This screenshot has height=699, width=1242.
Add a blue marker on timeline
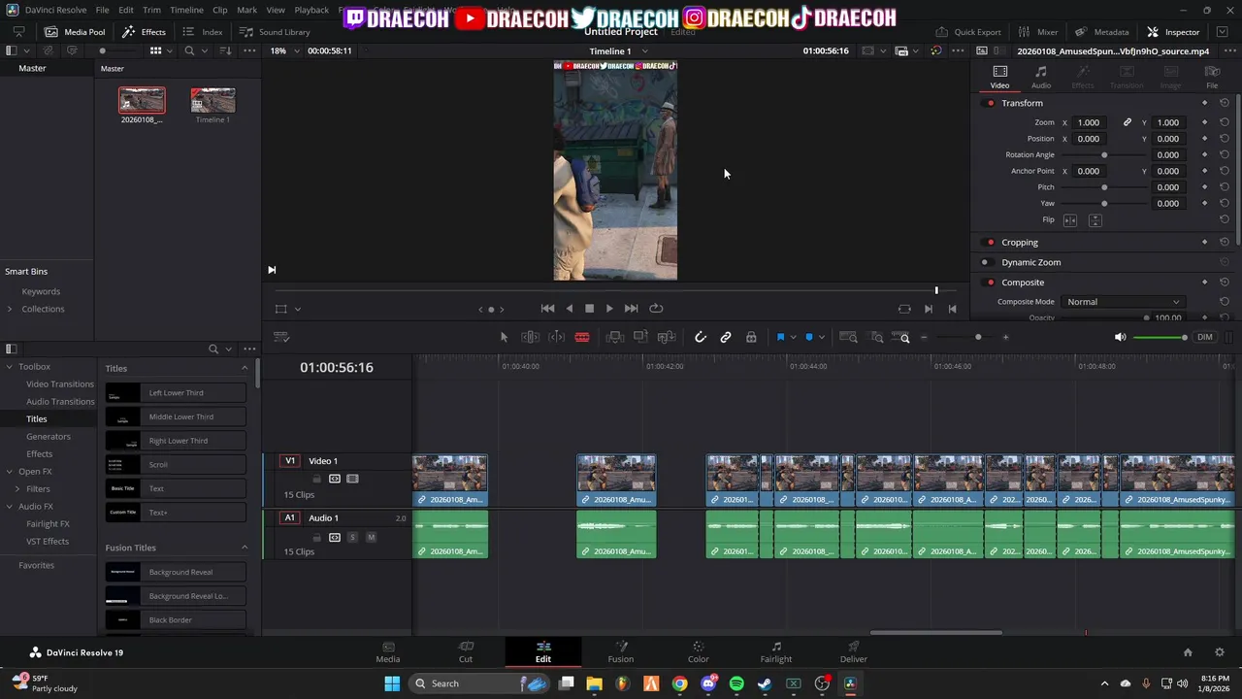(x=809, y=337)
